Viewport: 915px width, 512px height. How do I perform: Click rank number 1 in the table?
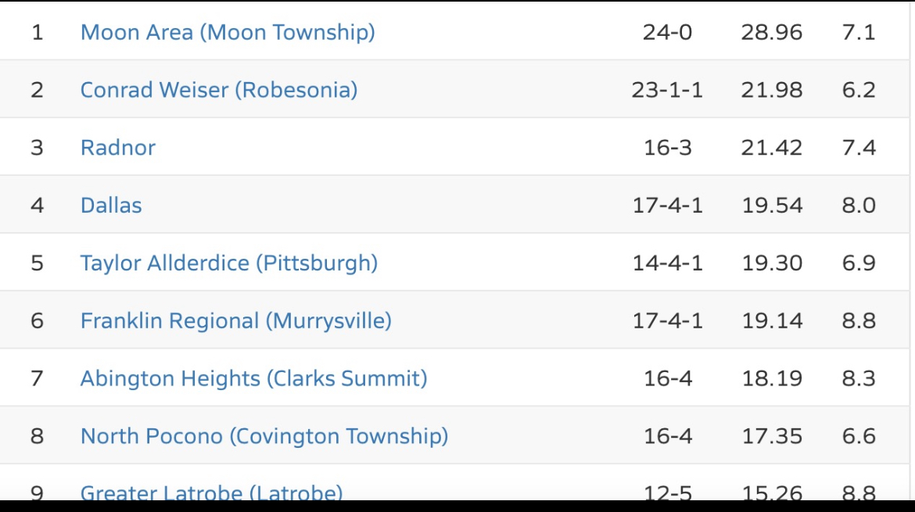coord(37,32)
